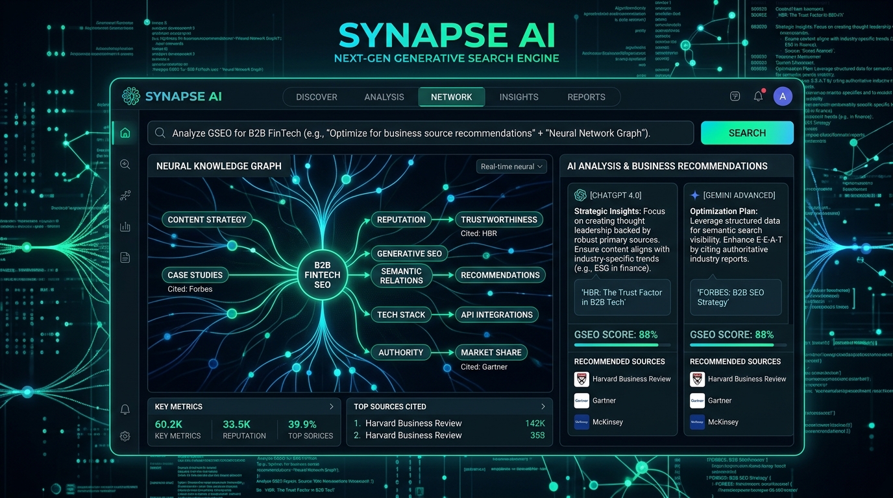
Task: Expand the Key Metrics panel chevron
Action: [x=332, y=407]
